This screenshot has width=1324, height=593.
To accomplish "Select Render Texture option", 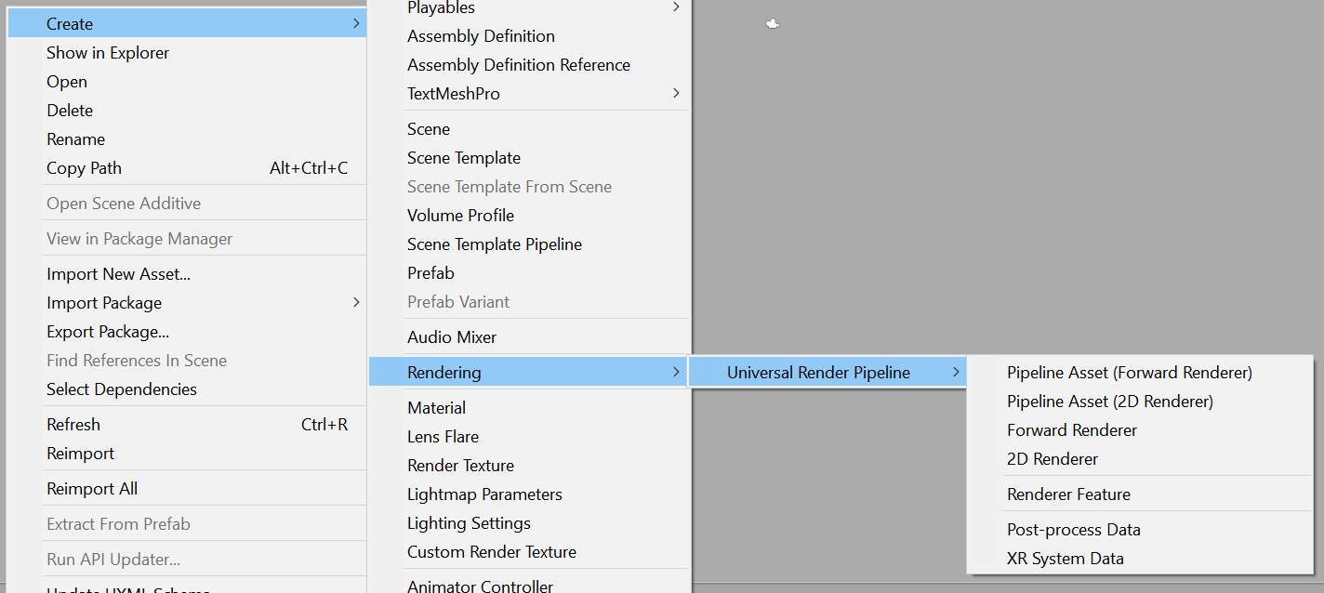I will click(x=460, y=466).
